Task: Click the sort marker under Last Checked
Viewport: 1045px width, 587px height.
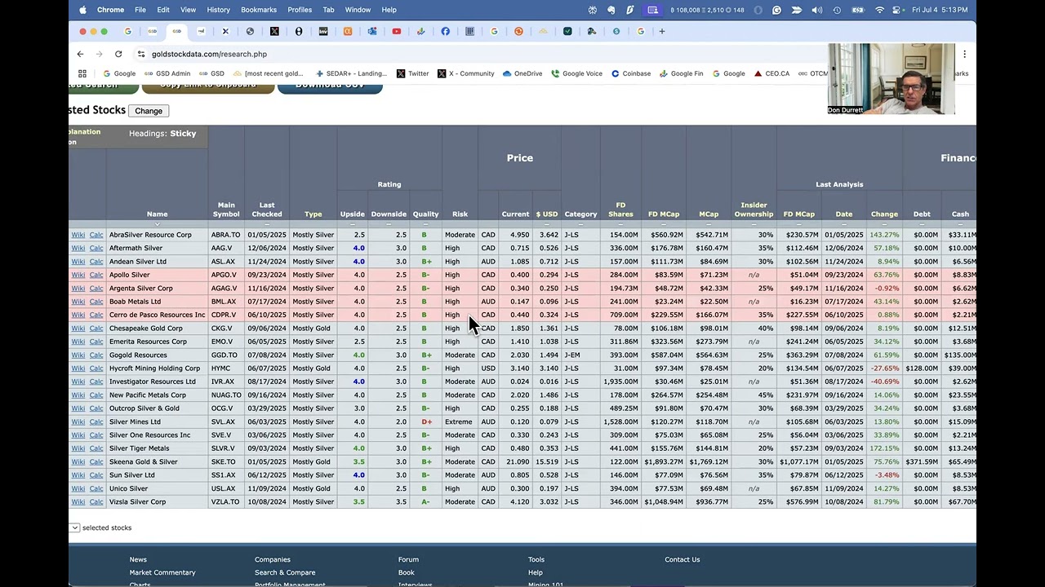Action: (x=267, y=224)
